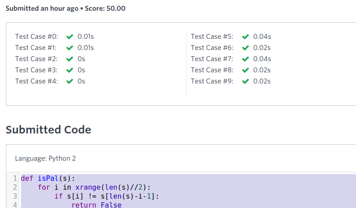The height and width of the screenshot is (208, 356).
Task: Click green checkmark for Test Case #7
Action: click(x=245, y=59)
